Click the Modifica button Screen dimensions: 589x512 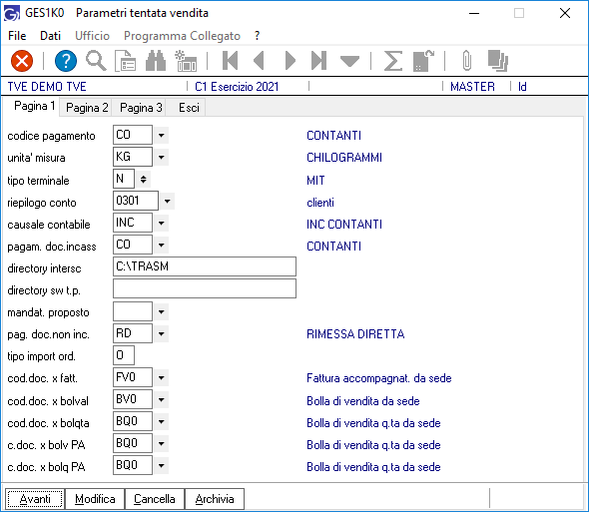[x=95, y=499]
